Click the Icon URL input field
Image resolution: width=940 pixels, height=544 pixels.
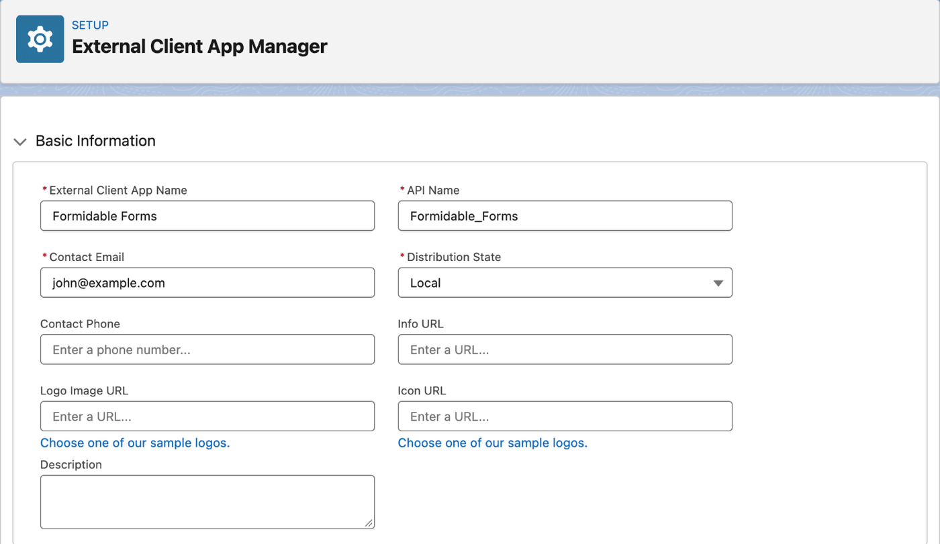pyautogui.click(x=565, y=417)
